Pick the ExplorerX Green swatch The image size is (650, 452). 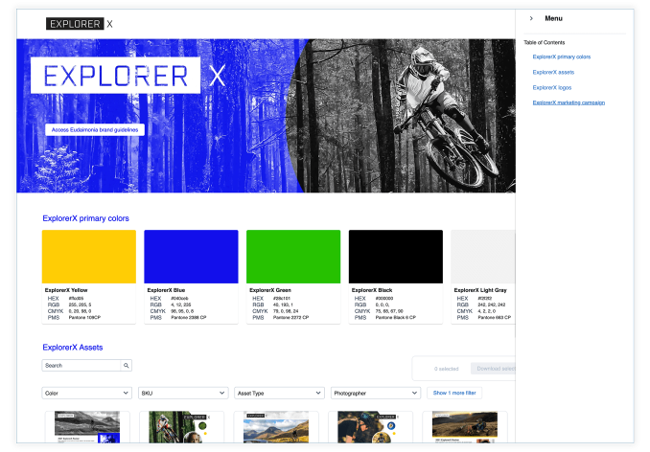[293, 256]
